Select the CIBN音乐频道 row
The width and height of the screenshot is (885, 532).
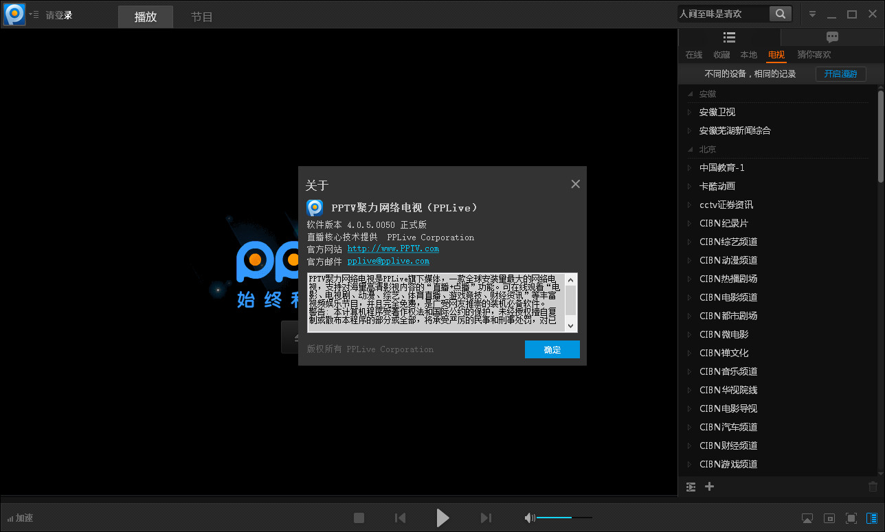(x=777, y=371)
